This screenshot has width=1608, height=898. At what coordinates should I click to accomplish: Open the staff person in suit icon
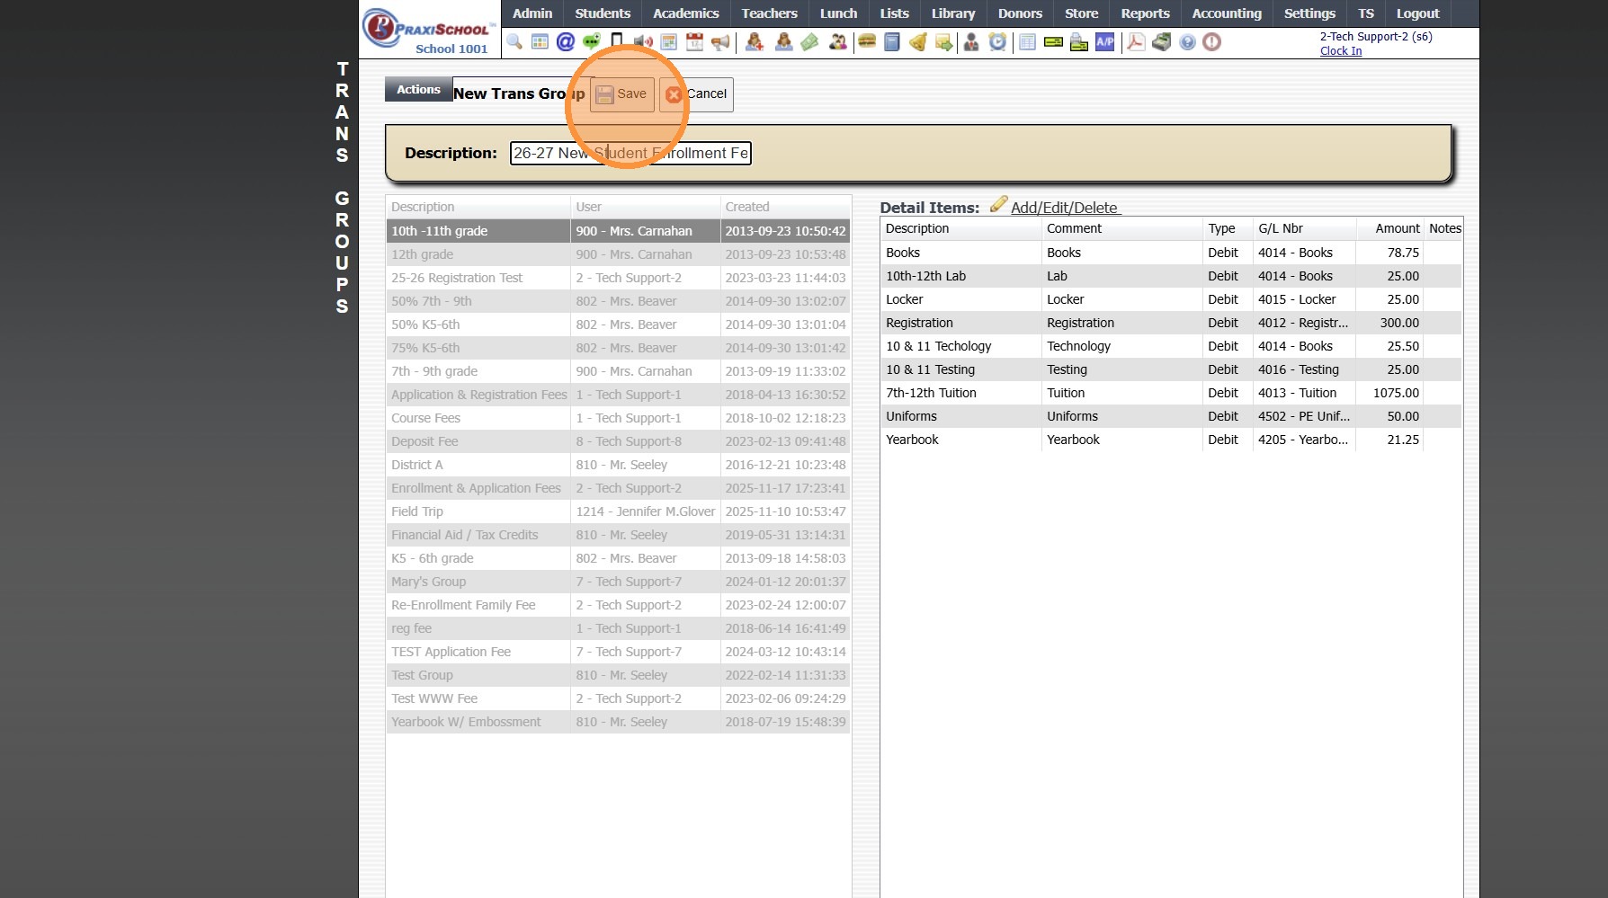971,42
